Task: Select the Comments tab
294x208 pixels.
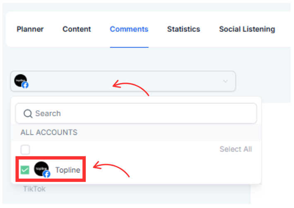Action: coord(129,29)
